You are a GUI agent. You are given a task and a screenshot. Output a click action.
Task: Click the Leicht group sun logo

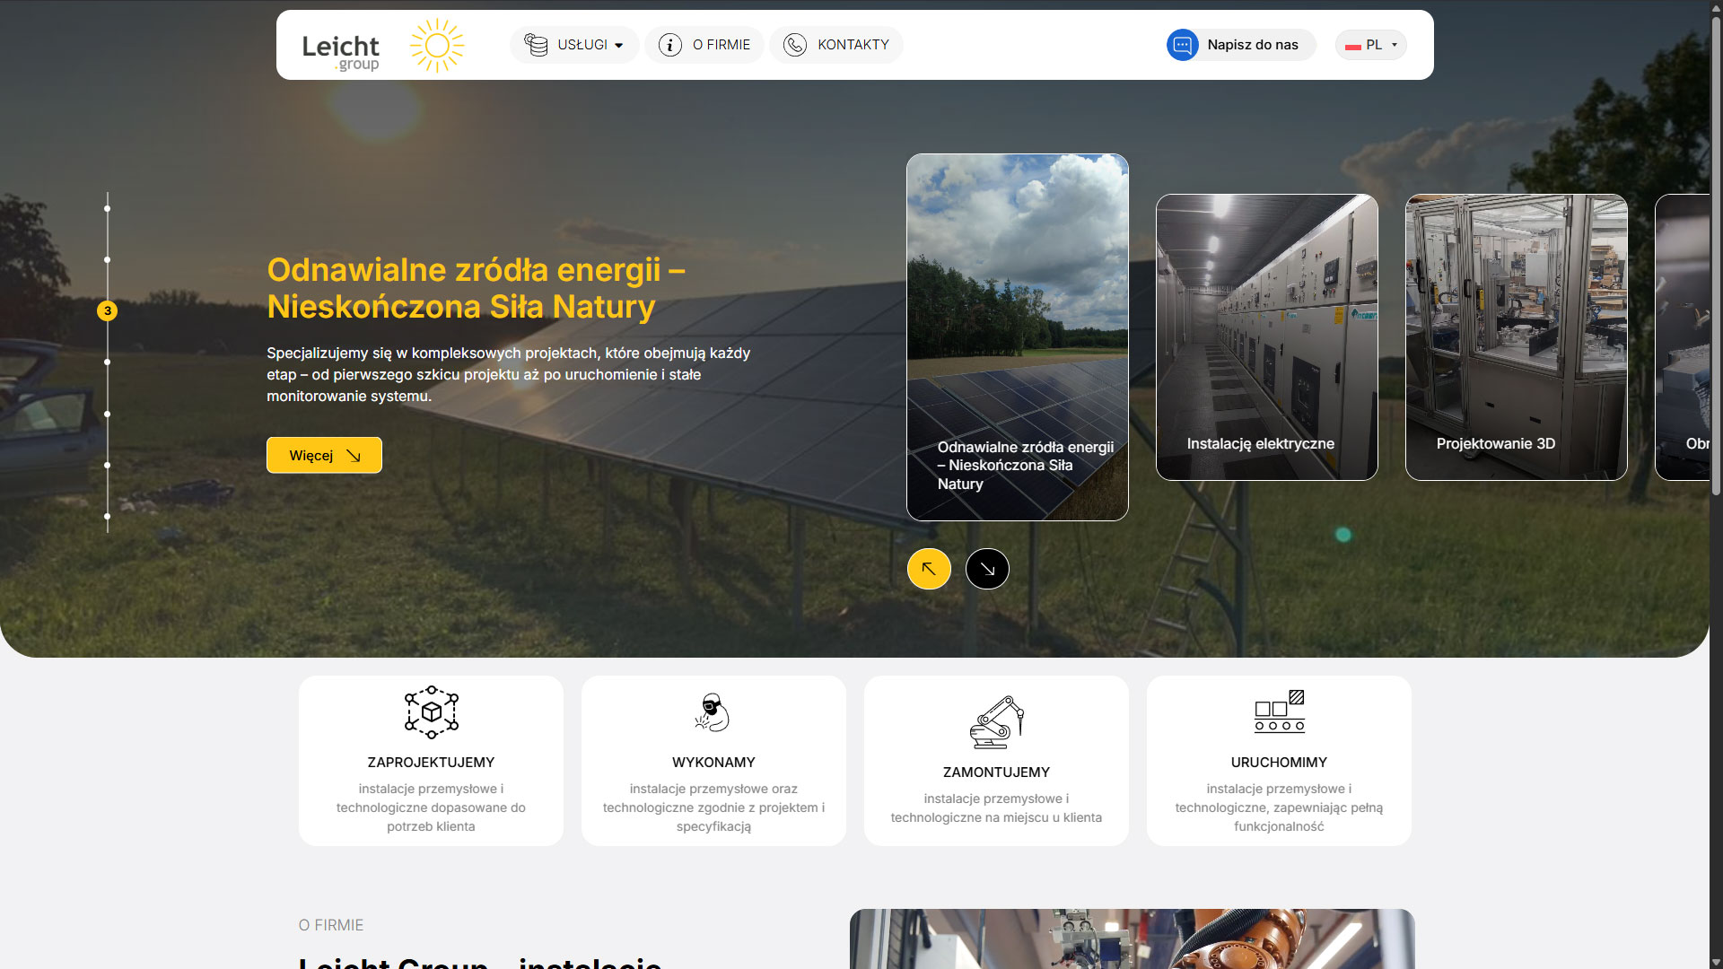437,45
